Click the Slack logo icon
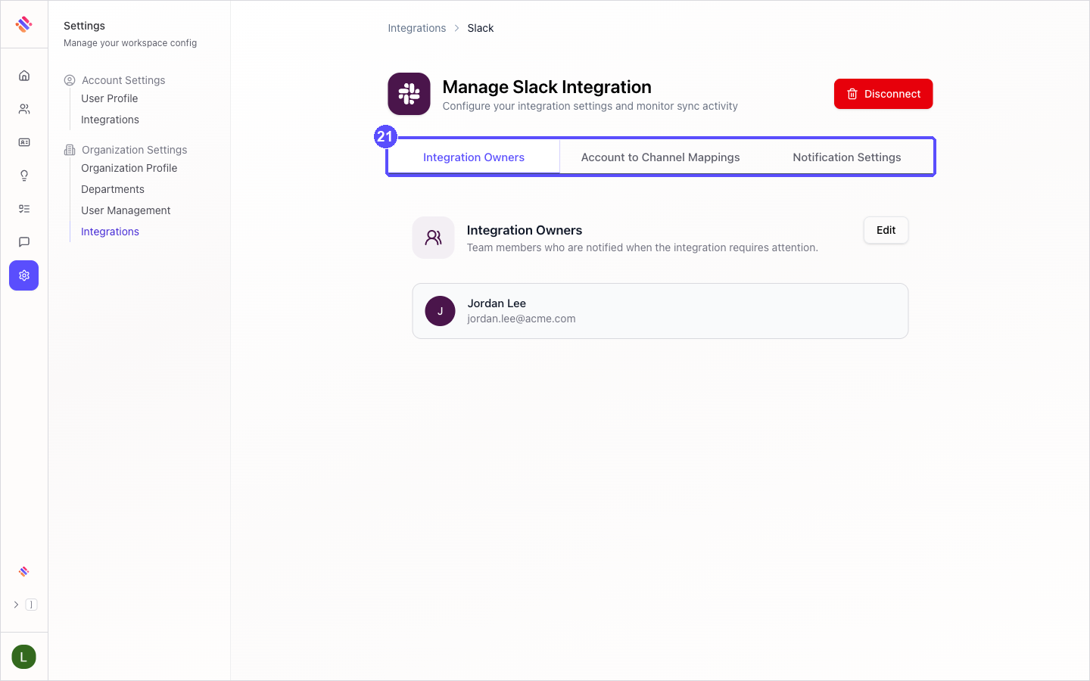 [x=410, y=94]
